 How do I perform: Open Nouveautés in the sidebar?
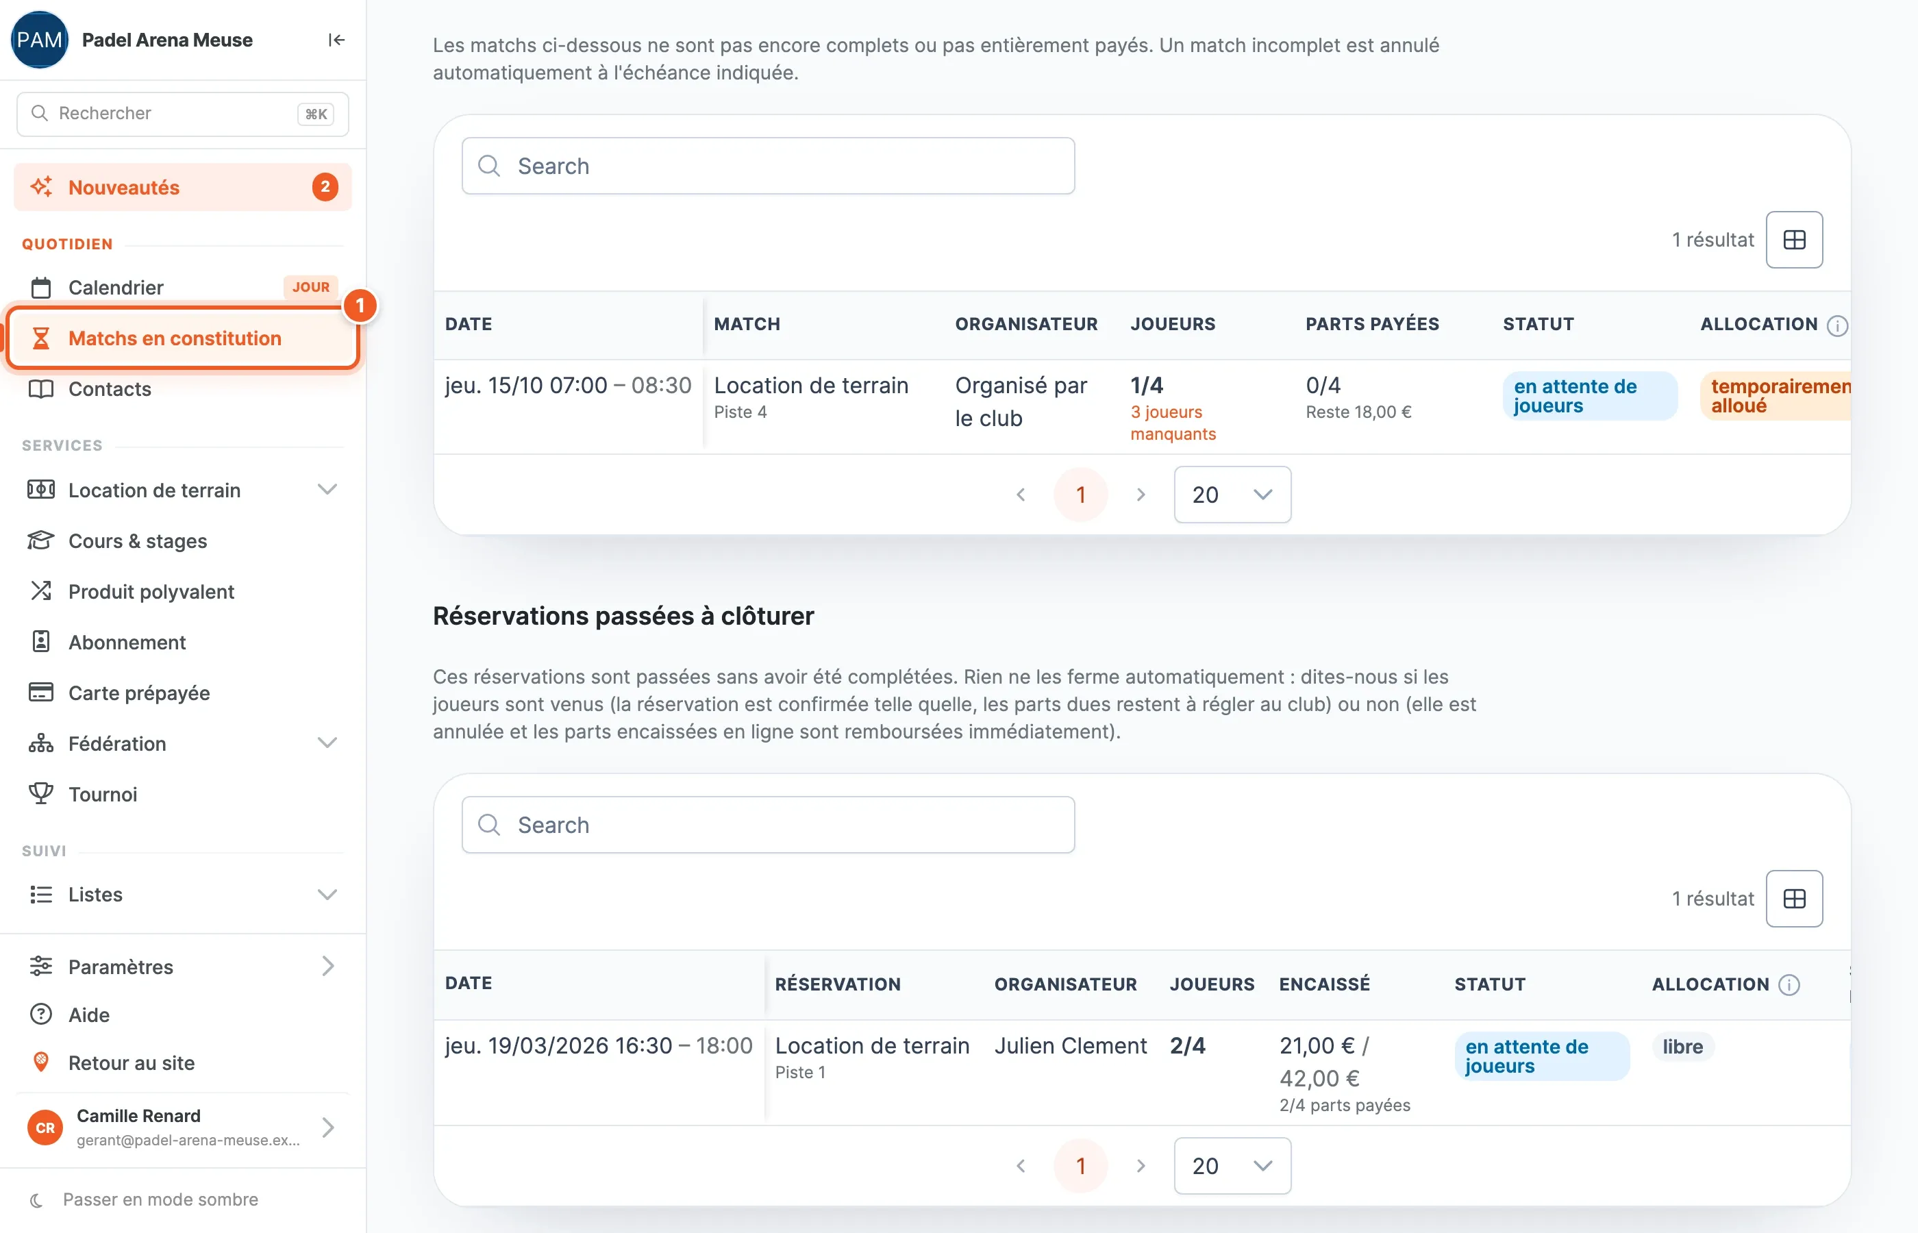click(182, 188)
